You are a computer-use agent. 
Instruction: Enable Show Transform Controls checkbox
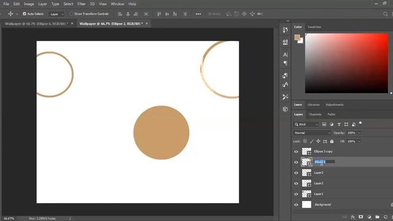pyautogui.click(x=71, y=14)
